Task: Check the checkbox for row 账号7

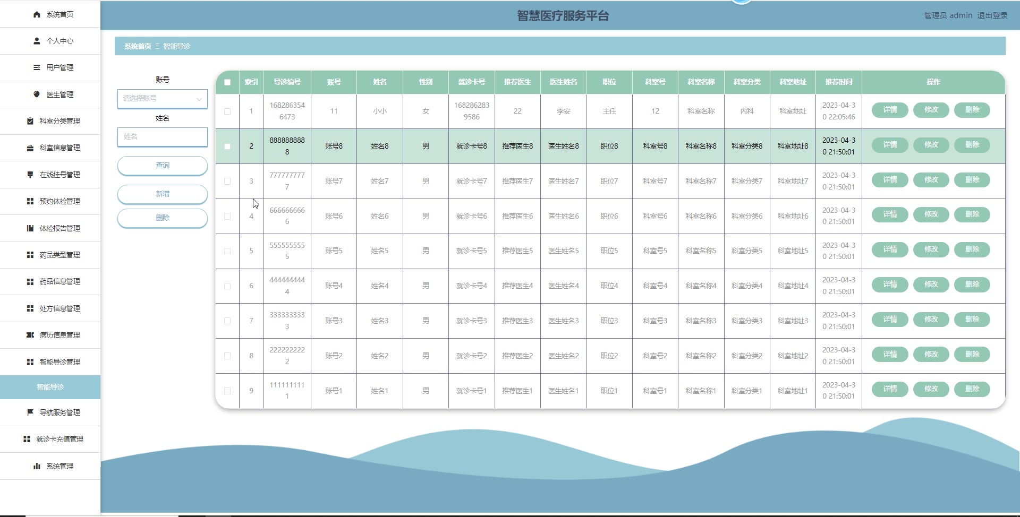Action: point(227,181)
